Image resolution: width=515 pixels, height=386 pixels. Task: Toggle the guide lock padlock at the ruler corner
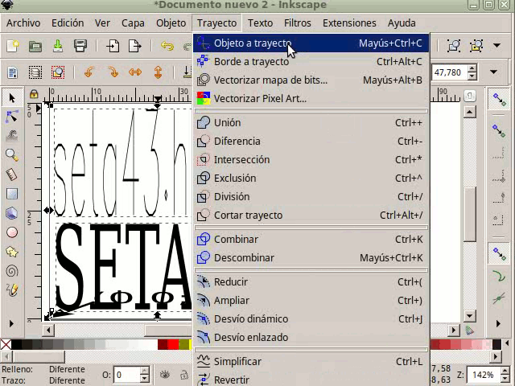coord(34,94)
